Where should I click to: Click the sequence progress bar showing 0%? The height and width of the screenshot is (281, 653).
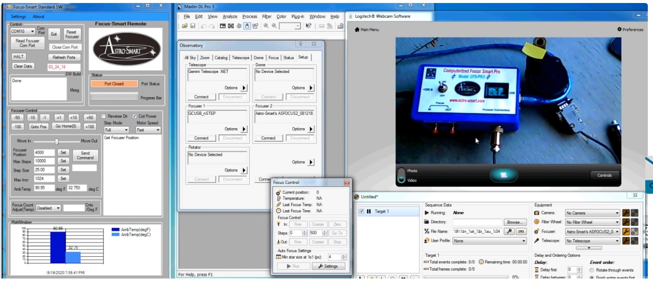point(466,278)
